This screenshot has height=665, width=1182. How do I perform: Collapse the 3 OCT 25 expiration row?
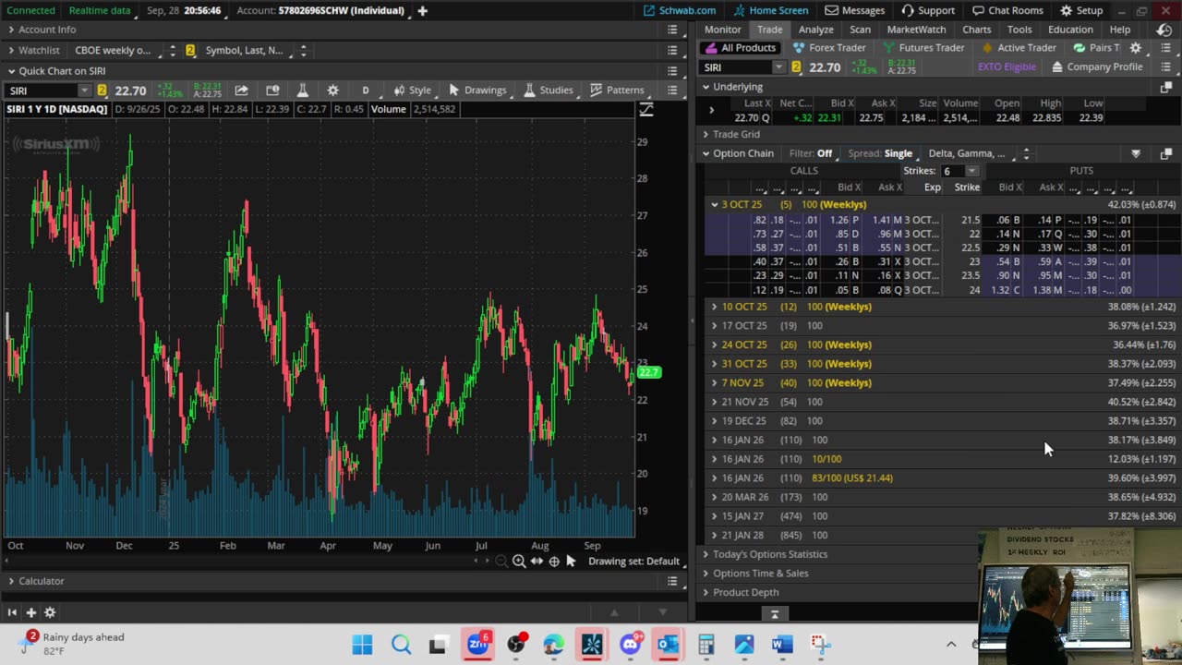coord(714,204)
